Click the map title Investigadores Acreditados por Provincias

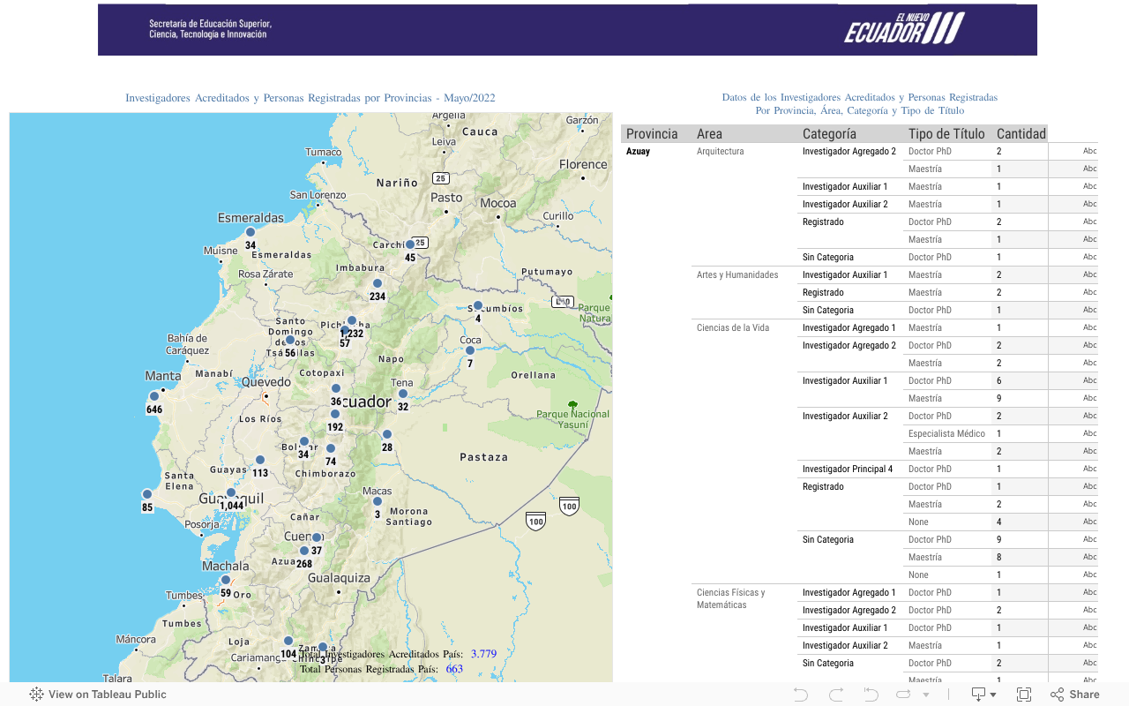pos(310,98)
